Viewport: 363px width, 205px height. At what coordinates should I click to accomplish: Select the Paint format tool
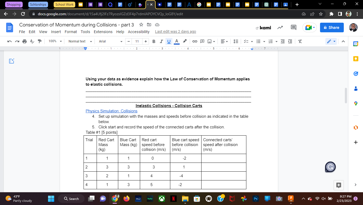(39, 41)
